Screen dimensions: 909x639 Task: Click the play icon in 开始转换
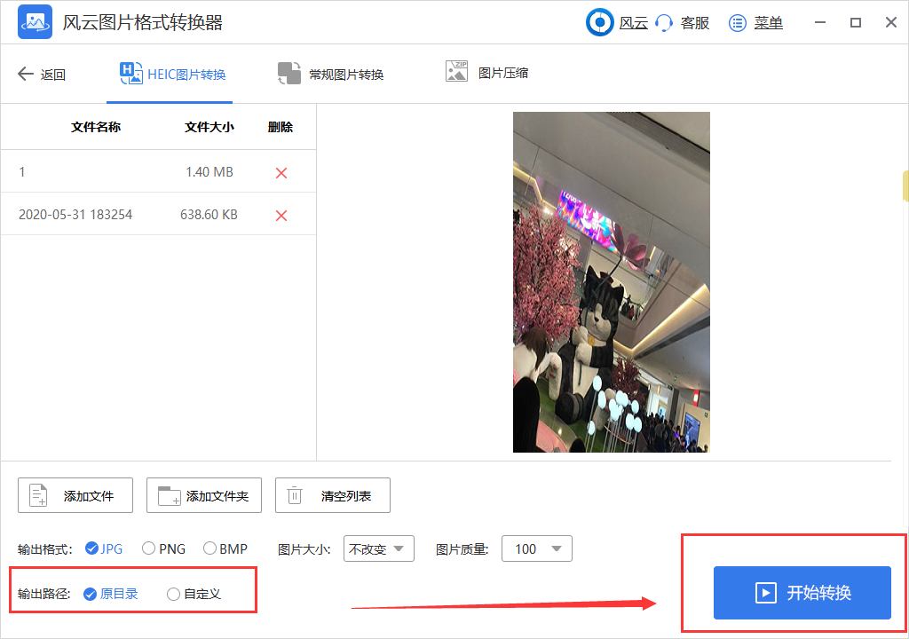(765, 593)
